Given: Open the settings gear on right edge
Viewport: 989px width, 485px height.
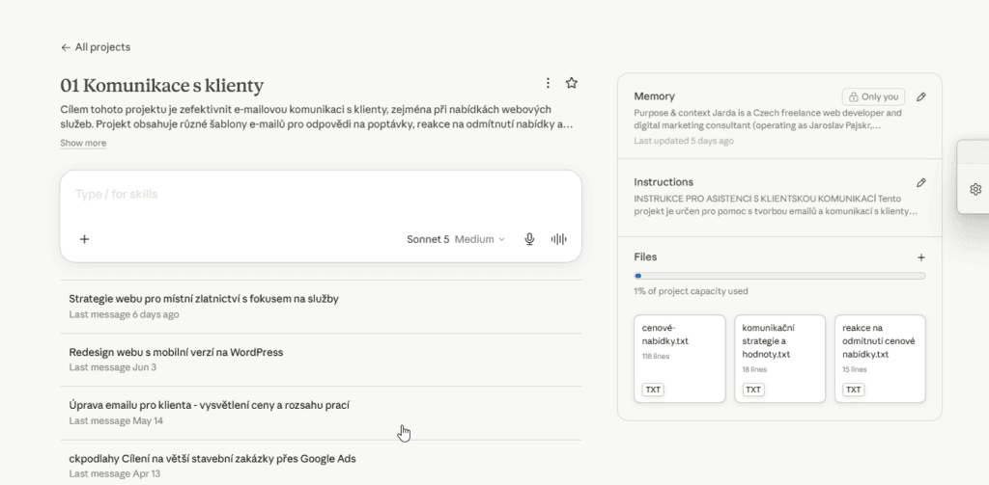Looking at the screenshot, I should tap(975, 189).
